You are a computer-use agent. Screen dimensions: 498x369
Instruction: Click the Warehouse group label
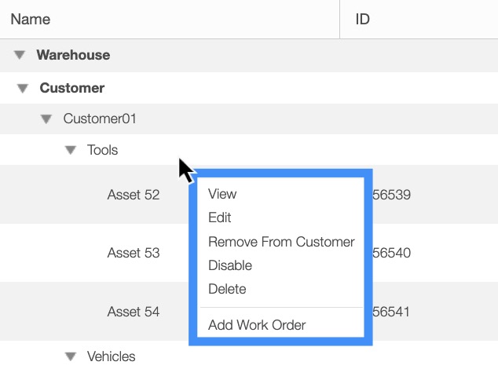[x=73, y=56]
